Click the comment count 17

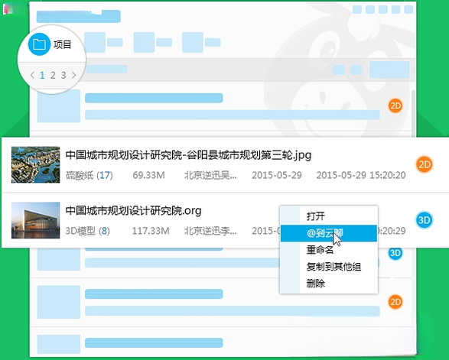pyautogui.click(x=105, y=175)
